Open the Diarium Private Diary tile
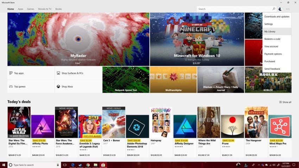This screenshot has width=299, height=168. click(221, 80)
